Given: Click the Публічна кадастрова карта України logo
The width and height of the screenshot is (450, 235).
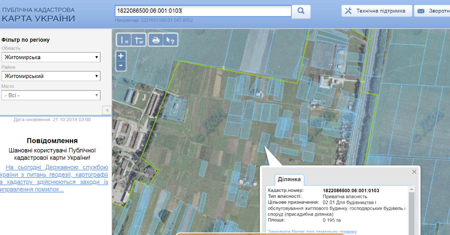Looking at the screenshot, I should coord(38,14).
